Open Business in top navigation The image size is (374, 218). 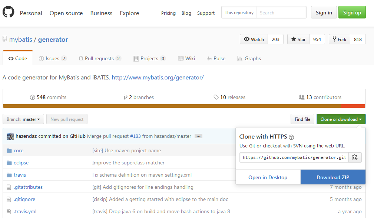[x=101, y=13]
